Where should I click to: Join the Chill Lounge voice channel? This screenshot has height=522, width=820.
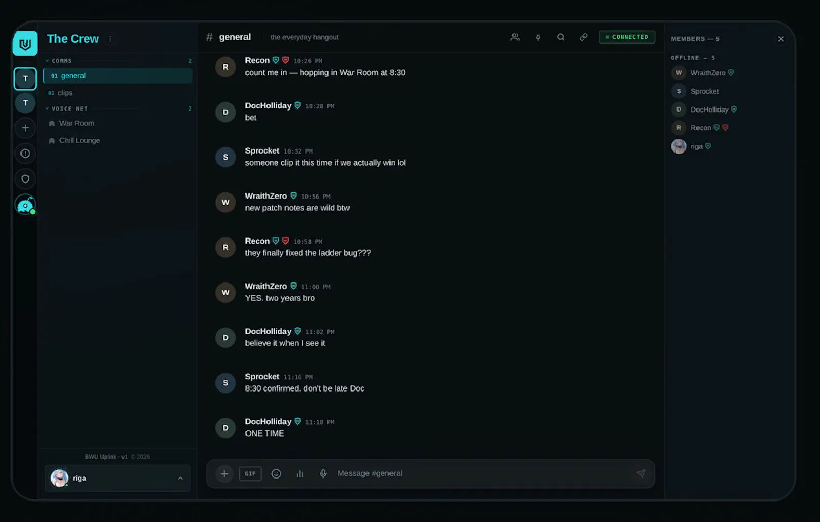[x=117, y=140]
